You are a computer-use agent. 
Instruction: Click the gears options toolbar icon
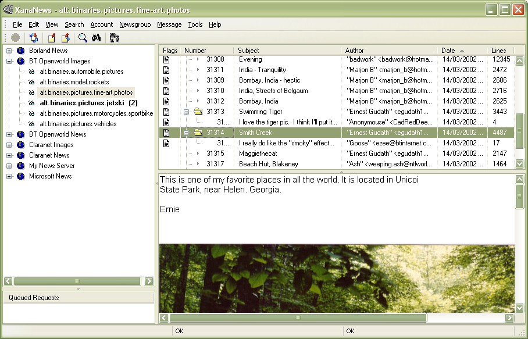click(114, 38)
